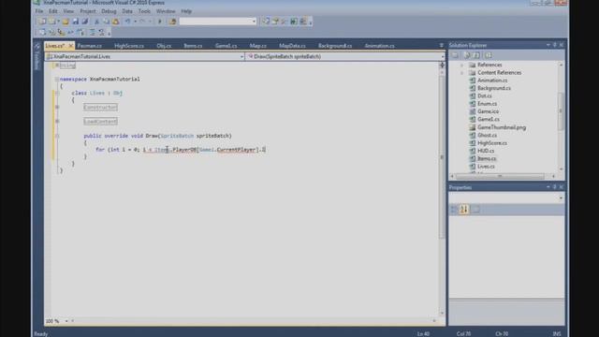Screen dimensions: 599x337
Task: Click the collapsed using directives box
Action: pyautogui.click(x=67, y=66)
